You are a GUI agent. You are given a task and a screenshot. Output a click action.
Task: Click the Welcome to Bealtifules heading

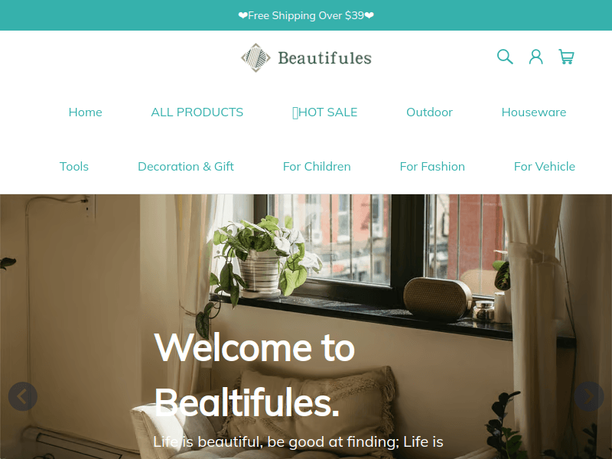pyautogui.click(x=255, y=375)
